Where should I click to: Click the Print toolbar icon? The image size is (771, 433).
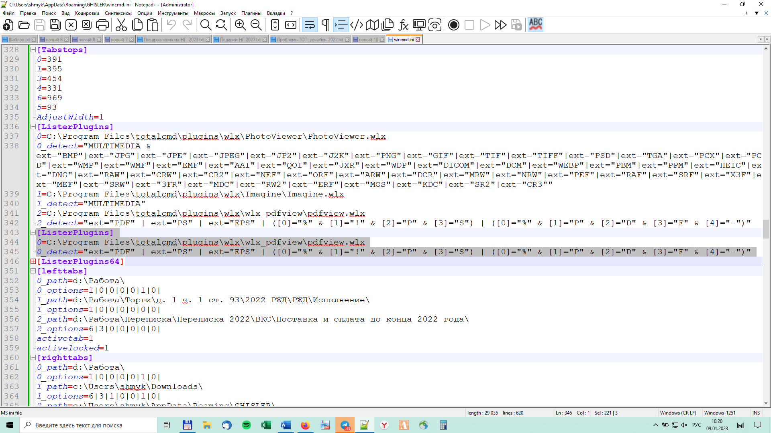click(x=102, y=25)
